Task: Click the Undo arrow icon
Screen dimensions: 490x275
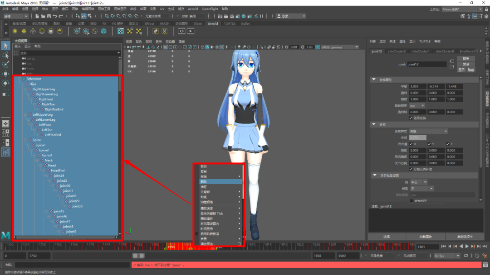Action: [55, 16]
